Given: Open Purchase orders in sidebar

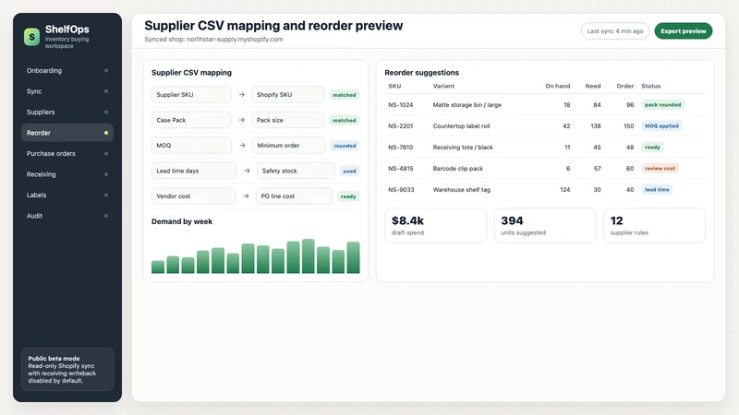Looking at the screenshot, I should 67,153.
